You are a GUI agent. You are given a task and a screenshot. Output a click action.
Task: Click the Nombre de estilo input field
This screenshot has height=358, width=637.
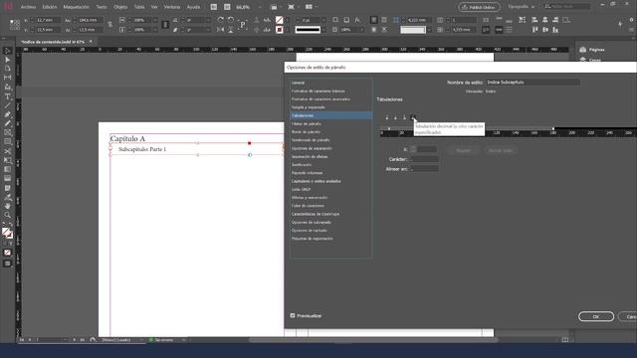(532, 82)
